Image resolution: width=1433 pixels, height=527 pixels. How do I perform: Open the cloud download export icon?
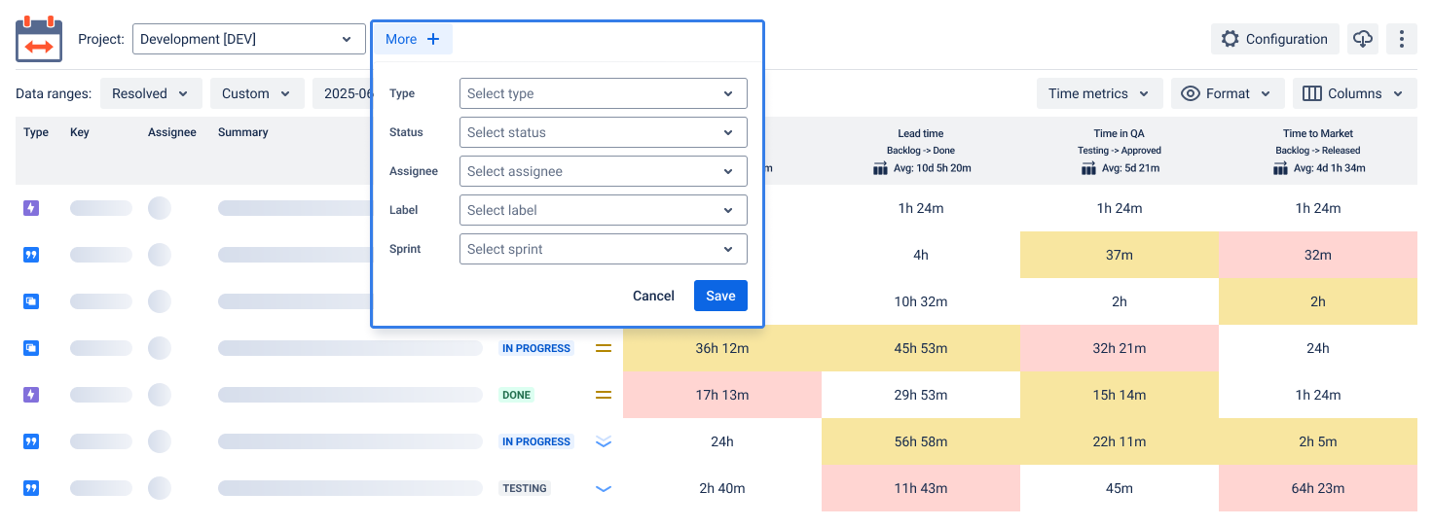click(1363, 39)
